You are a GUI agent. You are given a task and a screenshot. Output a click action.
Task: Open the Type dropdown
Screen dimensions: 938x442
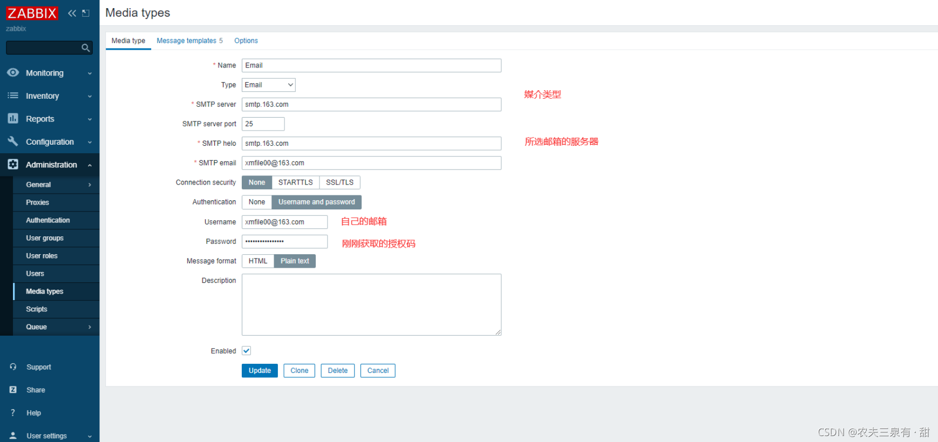pyautogui.click(x=268, y=85)
